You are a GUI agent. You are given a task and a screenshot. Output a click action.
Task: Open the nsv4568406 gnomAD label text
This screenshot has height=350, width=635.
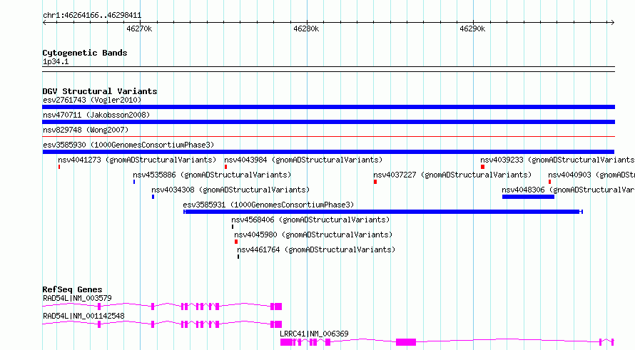[310, 220]
